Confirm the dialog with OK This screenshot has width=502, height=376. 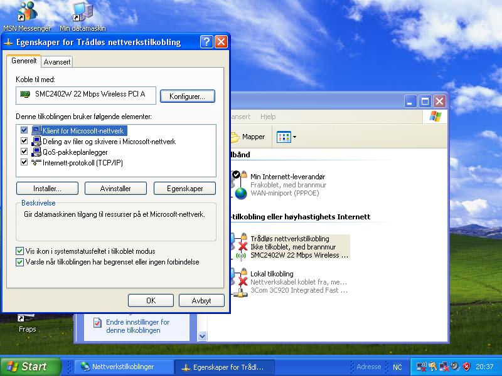[x=151, y=301]
